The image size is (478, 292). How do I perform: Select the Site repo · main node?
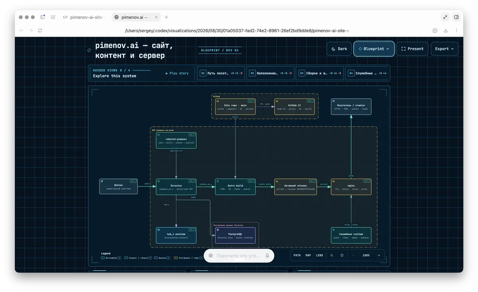click(235, 107)
